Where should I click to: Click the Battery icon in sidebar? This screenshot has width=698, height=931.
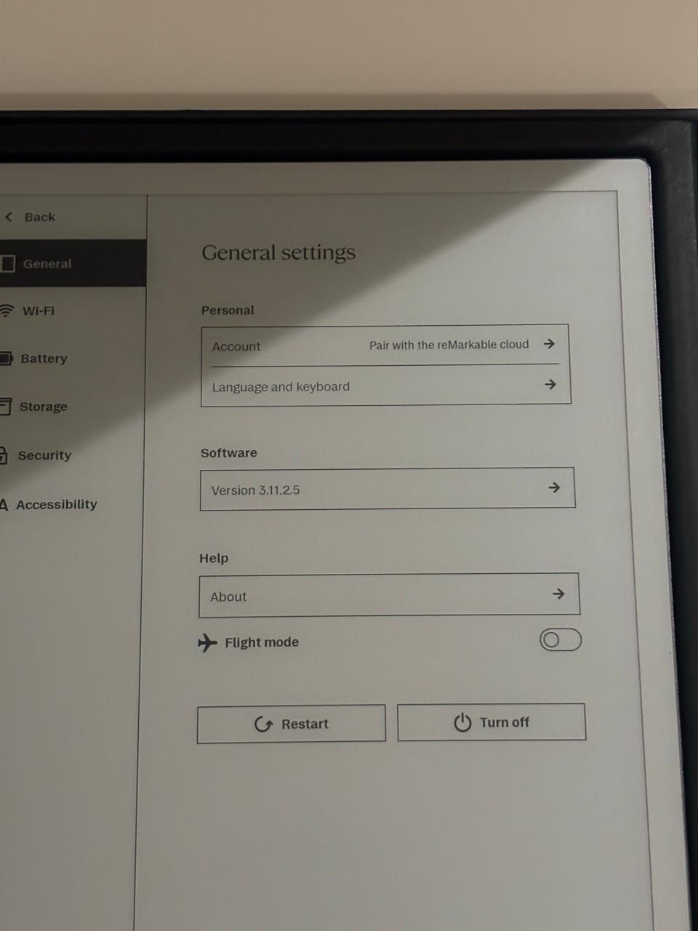6,358
